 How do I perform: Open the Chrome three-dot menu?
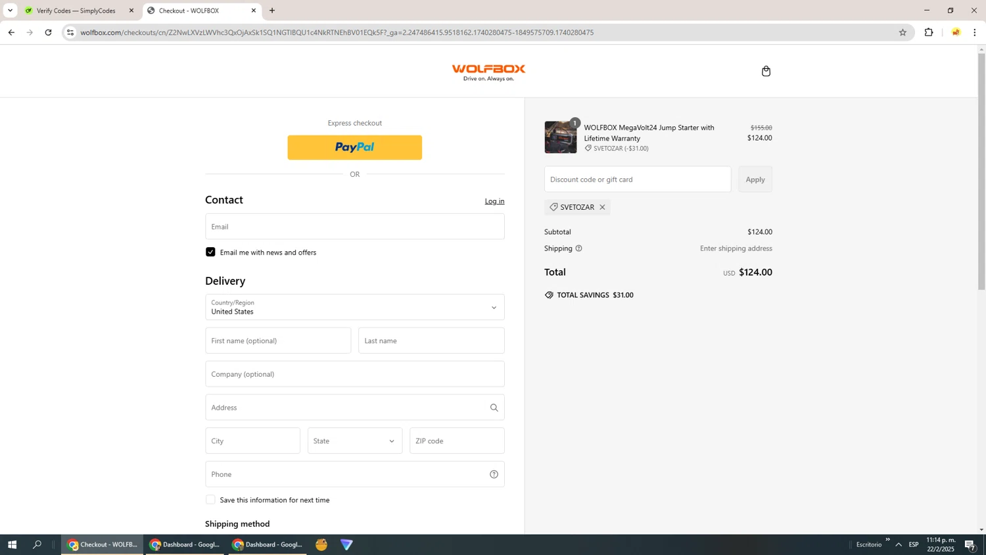point(975,32)
